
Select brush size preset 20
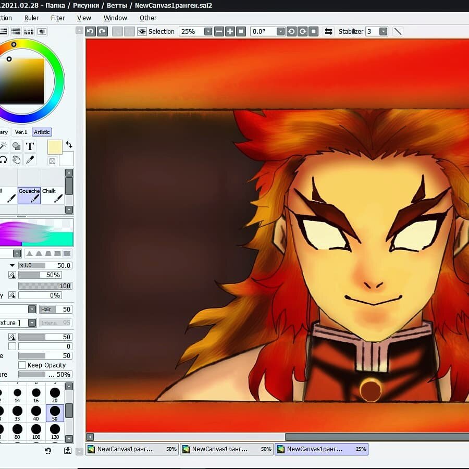click(55, 395)
